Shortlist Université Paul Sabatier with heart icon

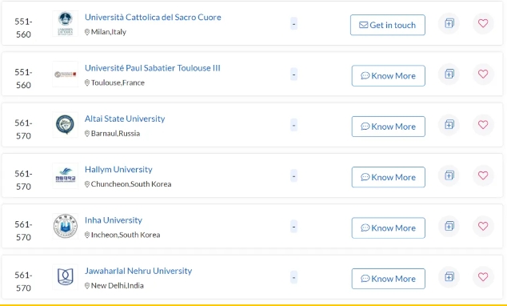(x=483, y=74)
